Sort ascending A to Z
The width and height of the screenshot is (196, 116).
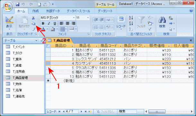131,18
